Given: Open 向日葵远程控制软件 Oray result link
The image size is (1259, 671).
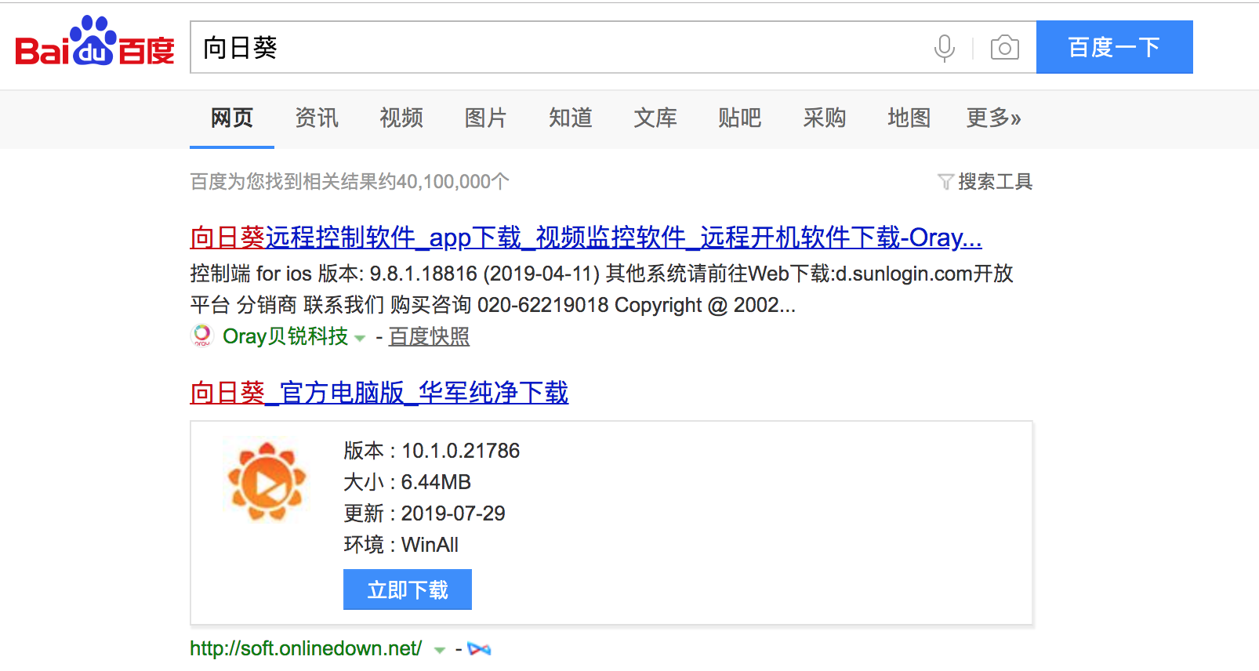Looking at the screenshot, I should [586, 238].
